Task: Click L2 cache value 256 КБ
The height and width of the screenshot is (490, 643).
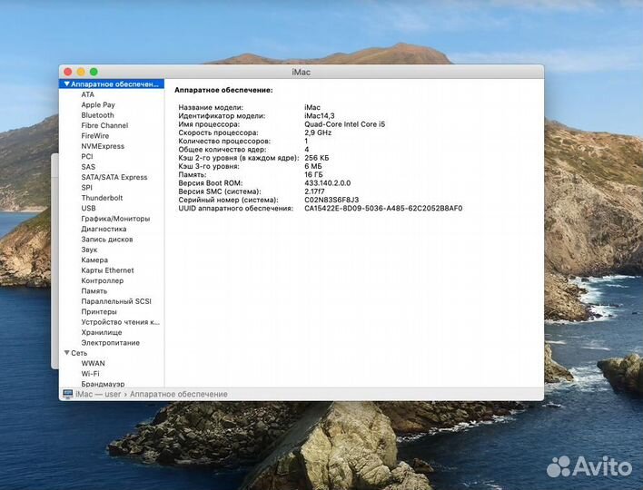Action: pyautogui.click(x=317, y=158)
